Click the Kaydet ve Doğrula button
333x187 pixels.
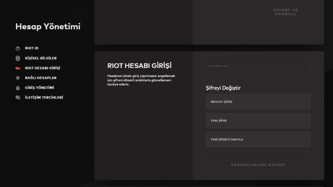286,12
